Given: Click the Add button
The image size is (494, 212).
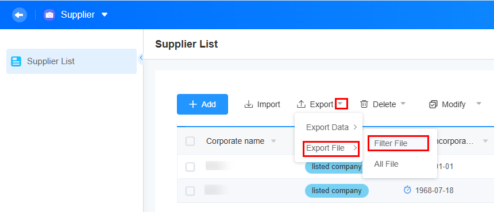Looking at the screenshot, I should click(x=202, y=104).
